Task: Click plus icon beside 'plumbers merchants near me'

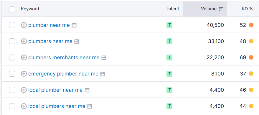Action: [x=24, y=57]
